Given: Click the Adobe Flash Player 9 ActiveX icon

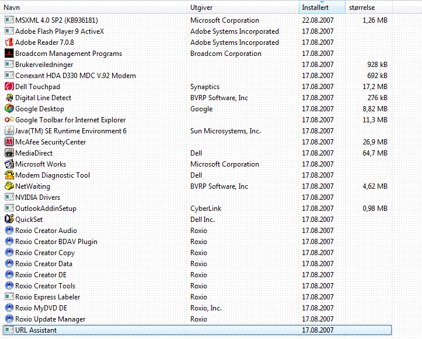Looking at the screenshot, I should click(9, 31).
